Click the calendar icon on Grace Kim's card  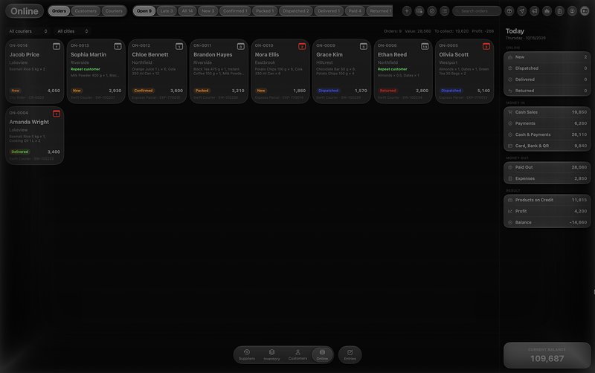364,46
